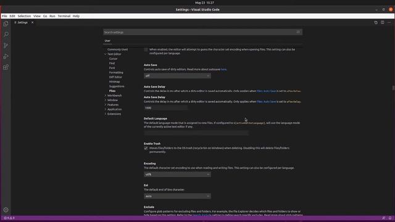The height and width of the screenshot is (222, 395).
Task: Expand the Features settings group
Action: click(106, 105)
